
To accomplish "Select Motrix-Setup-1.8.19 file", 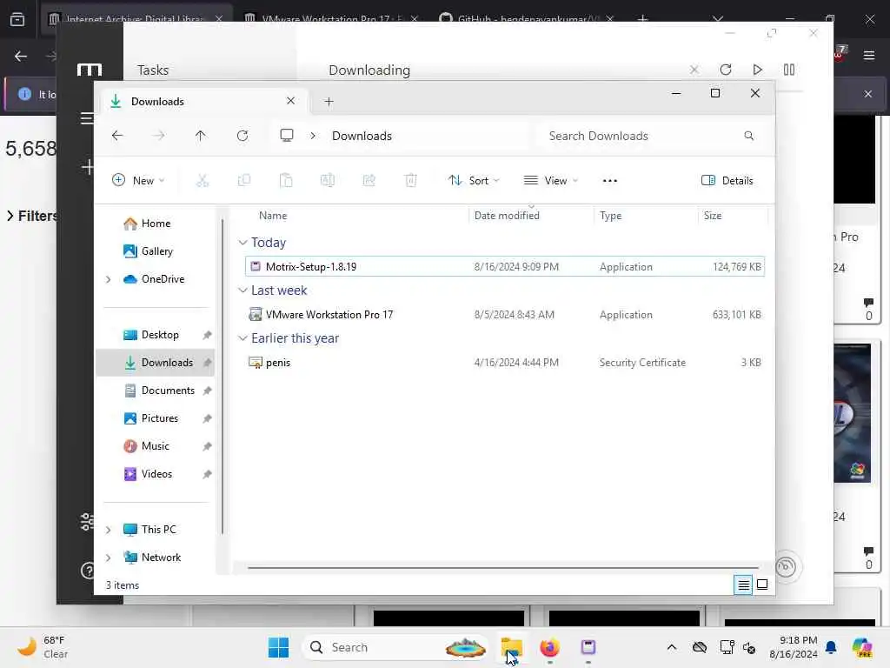I will point(505,266).
